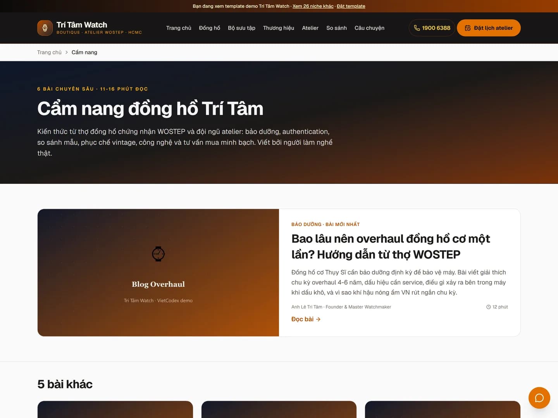Open the chat bubble widget

pyautogui.click(x=539, y=398)
